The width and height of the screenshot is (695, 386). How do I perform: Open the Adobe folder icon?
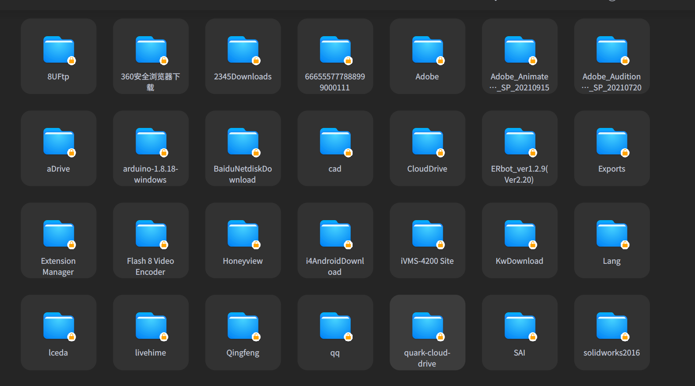[x=428, y=50]
